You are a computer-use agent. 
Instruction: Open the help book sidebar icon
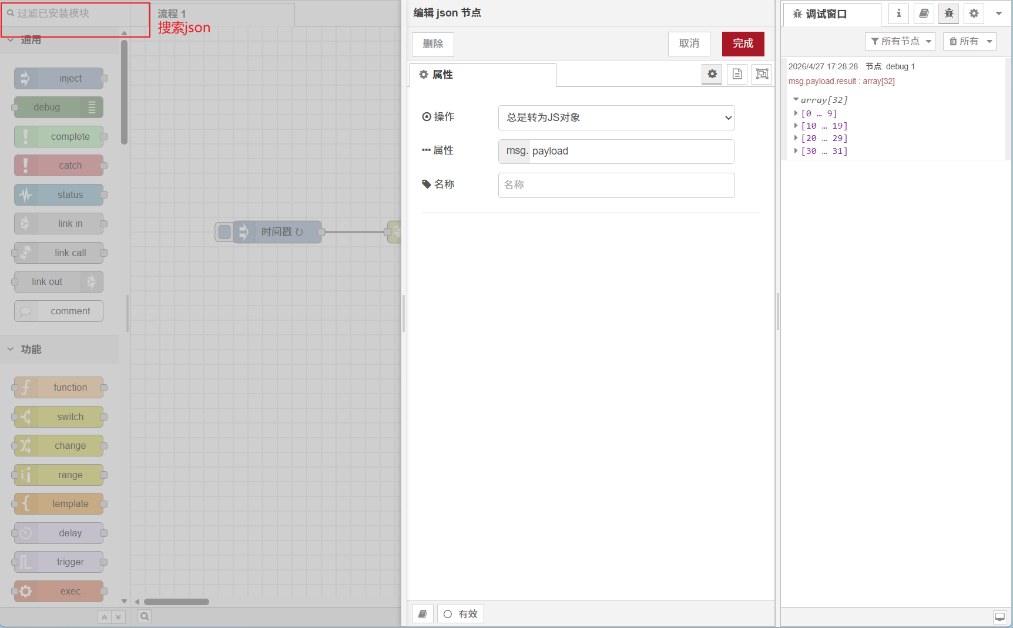click(x=924, y=14)
